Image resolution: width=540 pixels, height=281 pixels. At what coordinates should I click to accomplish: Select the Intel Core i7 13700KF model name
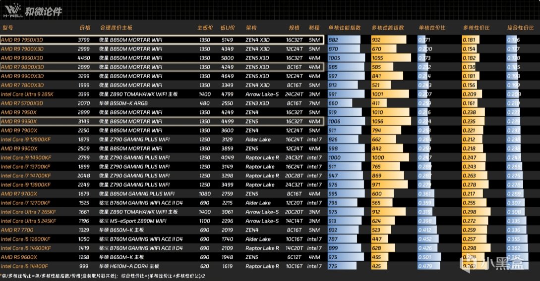25,167
